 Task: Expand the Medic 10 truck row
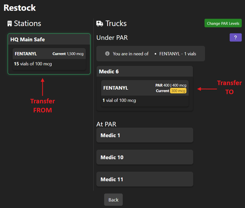[145, 157]
